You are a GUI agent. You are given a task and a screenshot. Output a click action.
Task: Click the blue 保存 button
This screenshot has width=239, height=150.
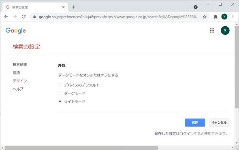[x=195, y=123]
